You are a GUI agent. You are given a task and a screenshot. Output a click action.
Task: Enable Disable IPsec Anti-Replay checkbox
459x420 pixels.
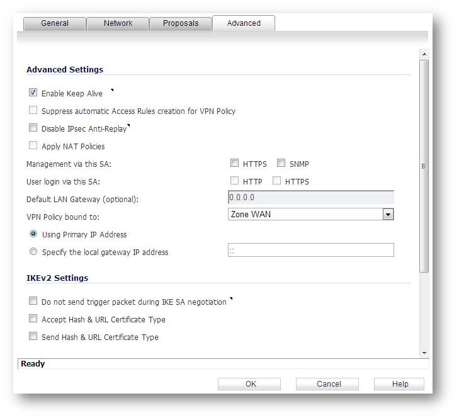pos(33,128)
